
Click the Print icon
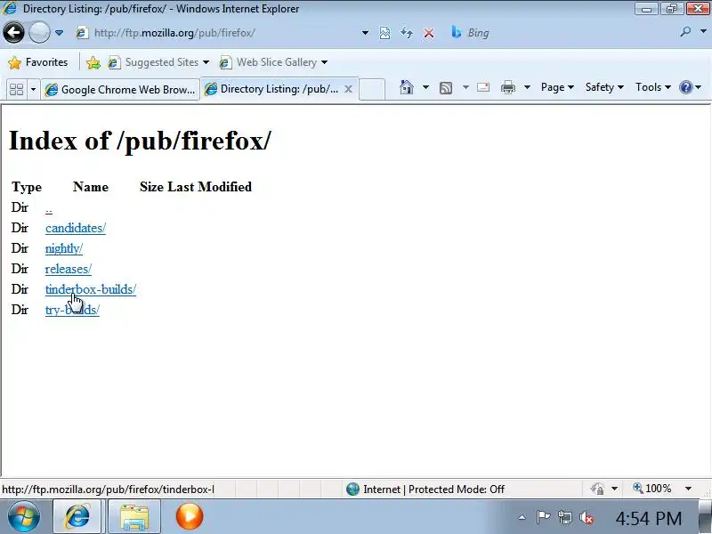[x=507, y=86]
